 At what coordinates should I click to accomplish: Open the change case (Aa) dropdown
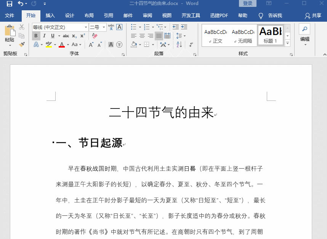click(76, 45)
